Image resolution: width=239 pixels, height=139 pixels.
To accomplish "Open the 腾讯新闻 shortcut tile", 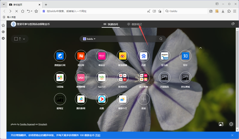I will point(81,99).
